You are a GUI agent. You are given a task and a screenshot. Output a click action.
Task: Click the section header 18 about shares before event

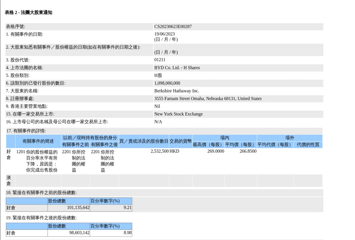[x=41, y=193]
